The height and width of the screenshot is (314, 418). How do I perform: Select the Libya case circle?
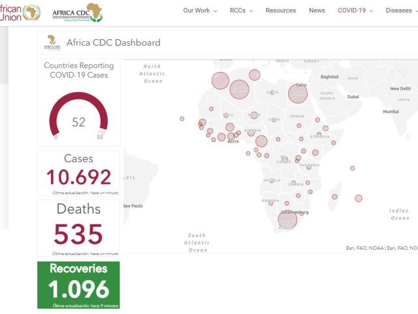(x=272, y=92)
